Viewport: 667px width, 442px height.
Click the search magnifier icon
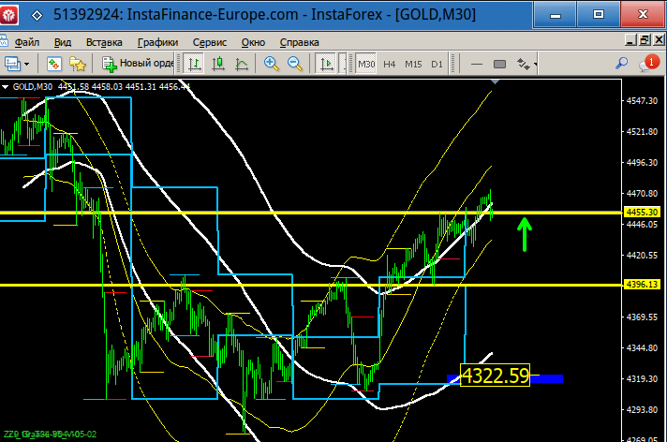pos(621,64)
